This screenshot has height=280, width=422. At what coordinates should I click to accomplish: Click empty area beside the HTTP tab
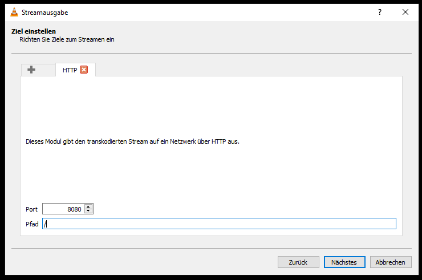point(247,70)
